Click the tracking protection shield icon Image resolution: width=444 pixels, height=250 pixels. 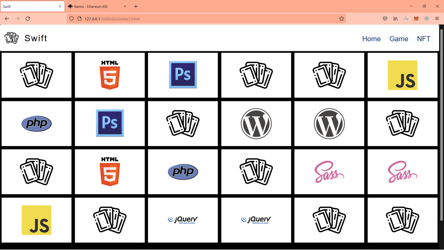(x=71, y=19)
